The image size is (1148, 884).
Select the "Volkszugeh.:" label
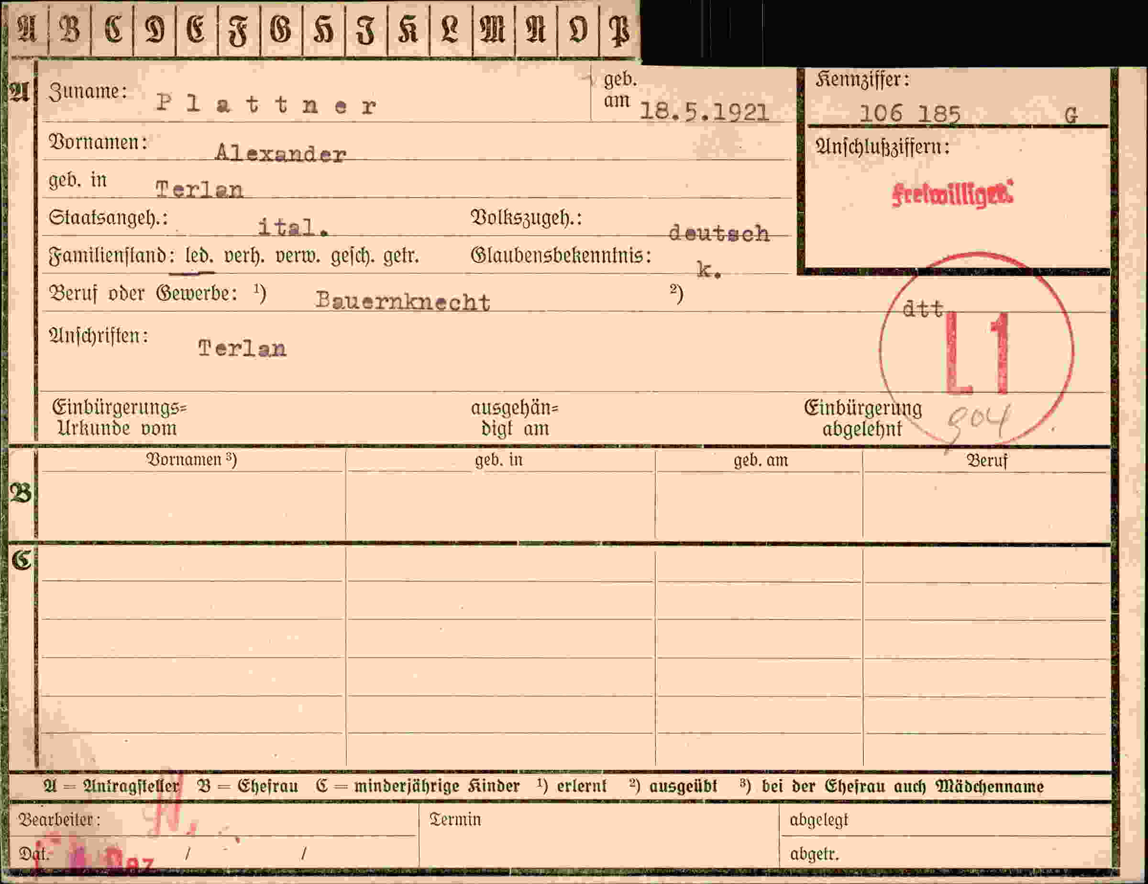point(526,218)
